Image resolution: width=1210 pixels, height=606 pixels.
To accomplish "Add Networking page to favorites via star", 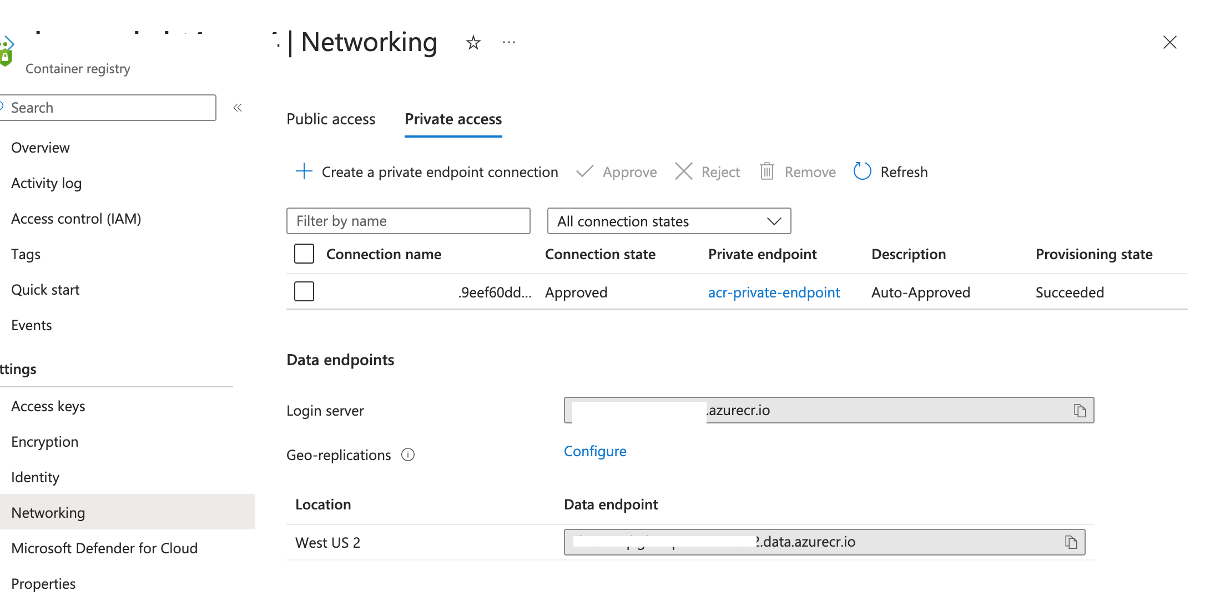I will 473,42.
